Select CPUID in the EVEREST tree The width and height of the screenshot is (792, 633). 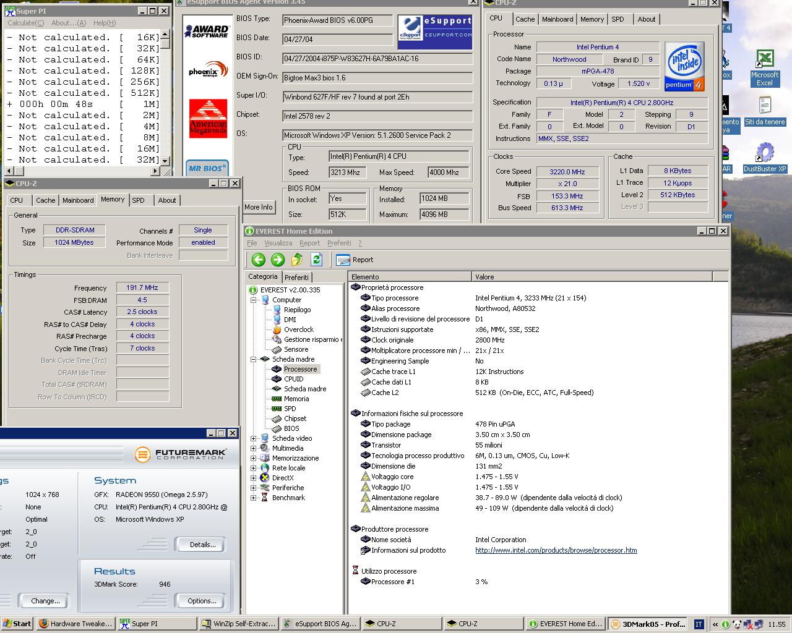point(293,379)
